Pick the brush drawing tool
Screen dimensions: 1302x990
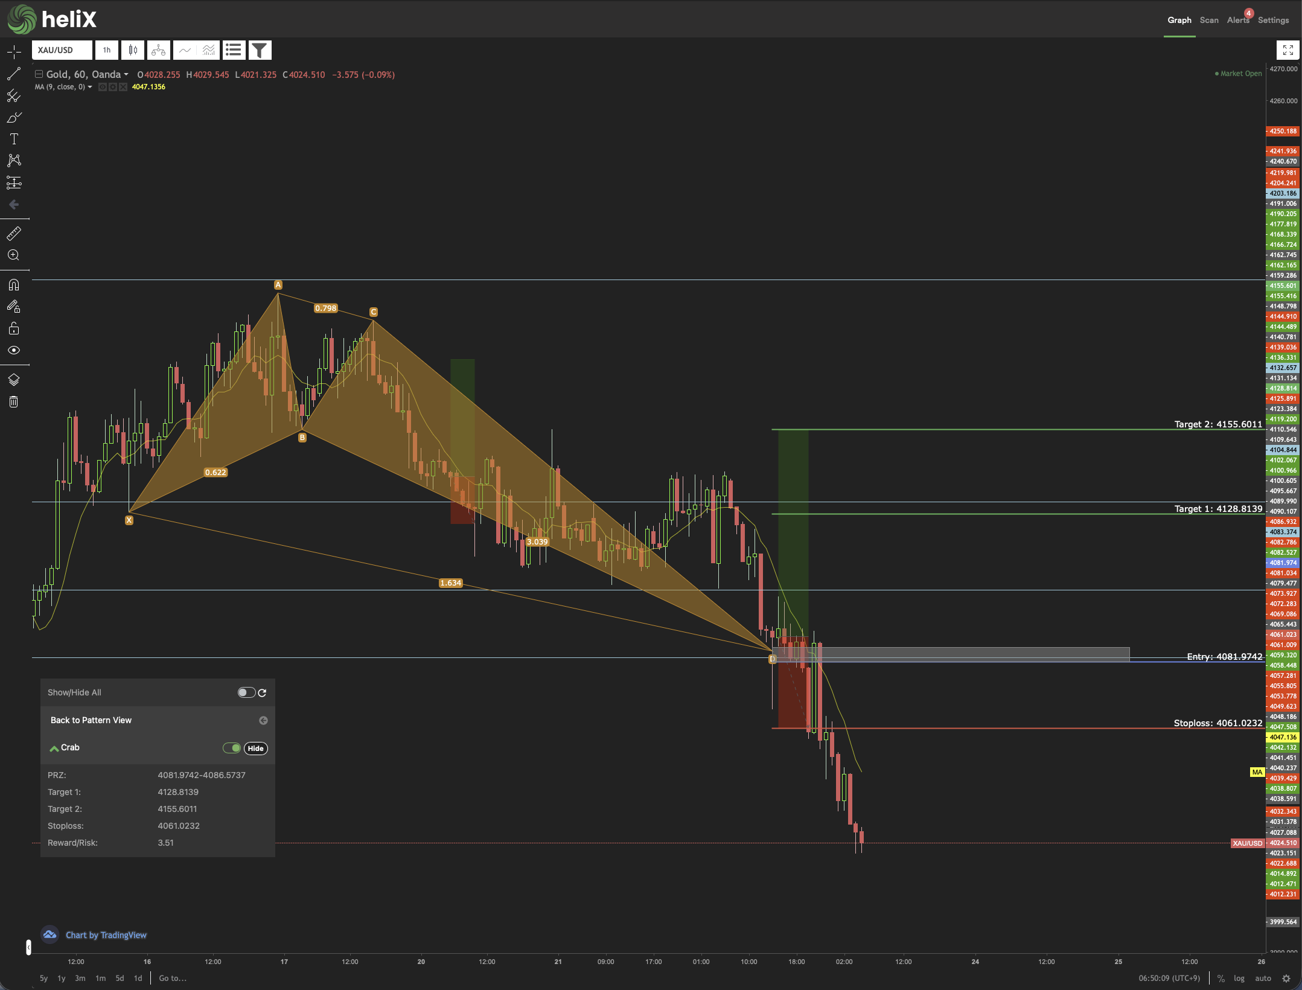click(14, 117)
